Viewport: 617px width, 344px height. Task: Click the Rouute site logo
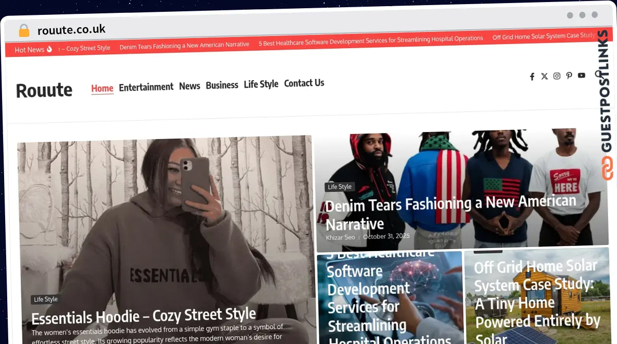44,90
